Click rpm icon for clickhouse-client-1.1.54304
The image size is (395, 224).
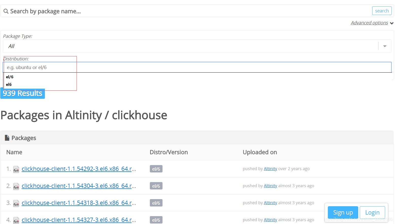coord(16,186)
